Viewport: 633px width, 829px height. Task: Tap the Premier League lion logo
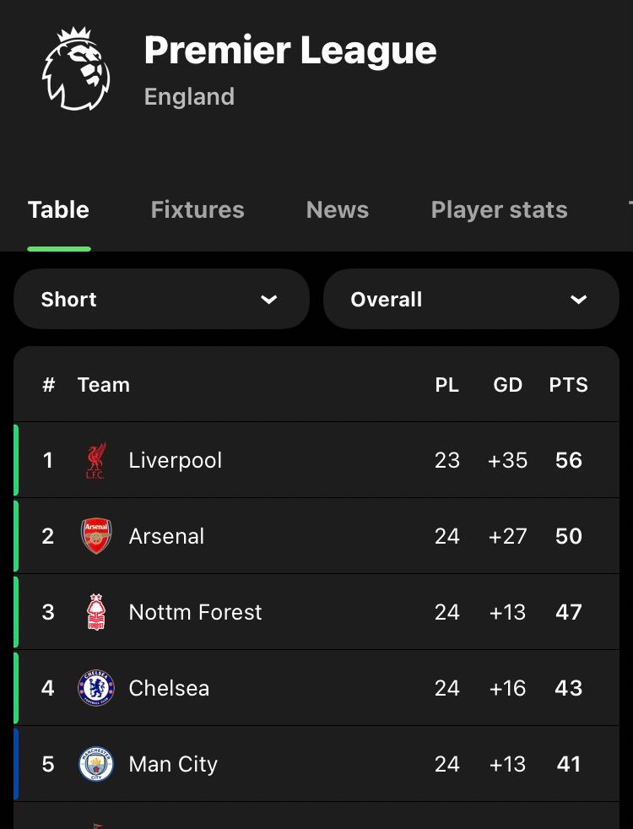tap(76, 69)
